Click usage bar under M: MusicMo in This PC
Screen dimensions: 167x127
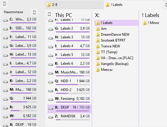[x=73, y=76]
